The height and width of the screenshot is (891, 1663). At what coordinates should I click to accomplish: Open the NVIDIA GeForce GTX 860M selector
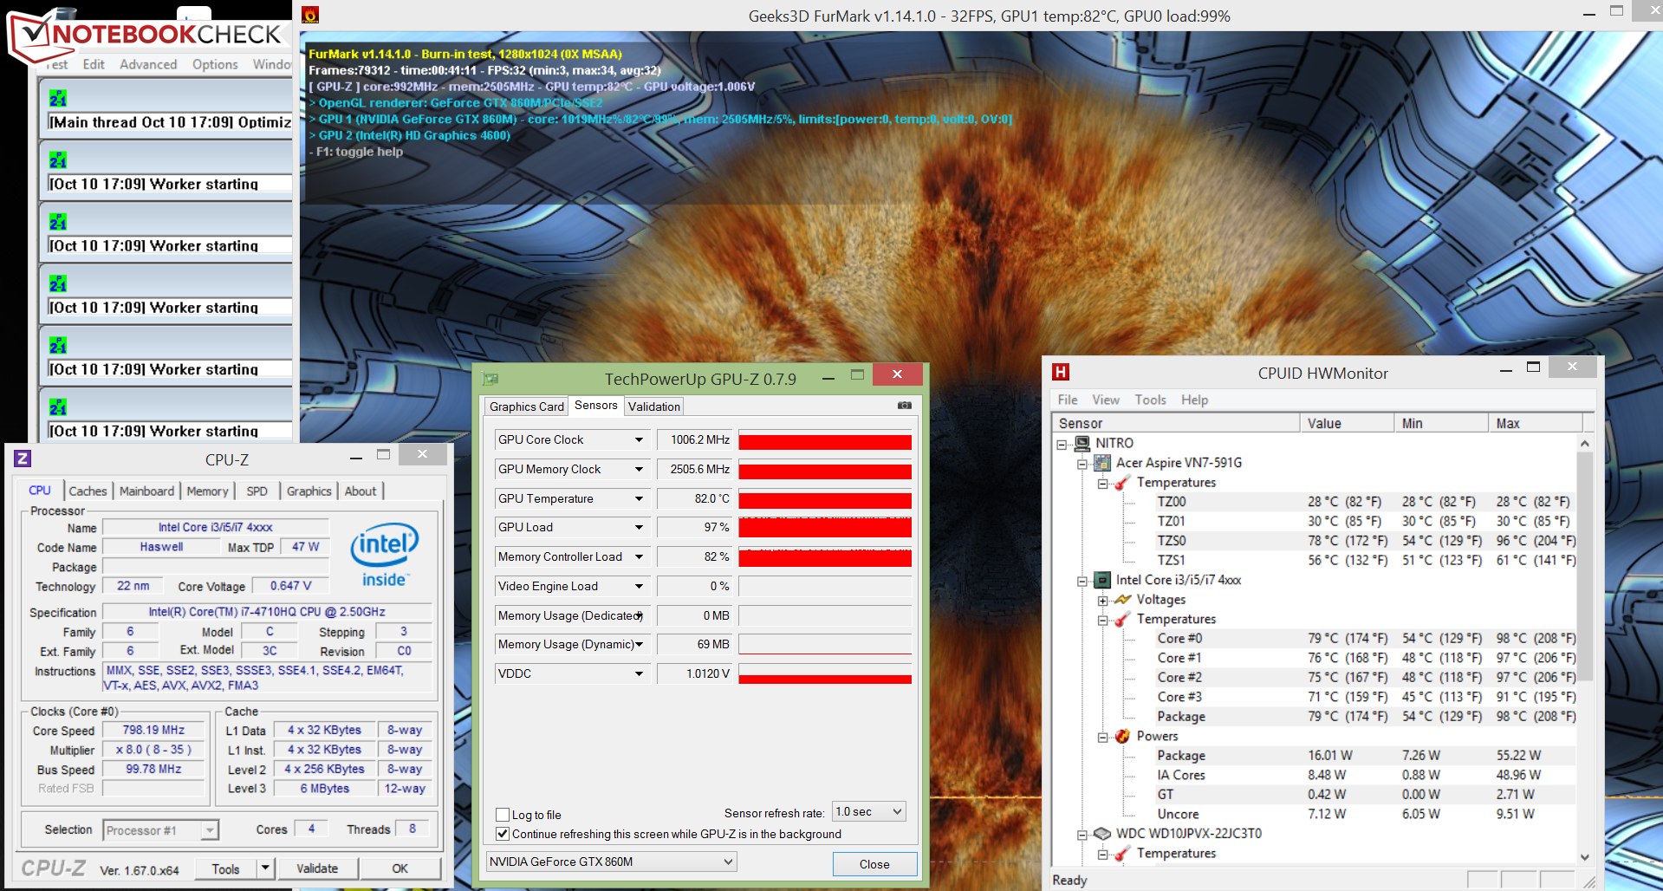click(611, 862)
